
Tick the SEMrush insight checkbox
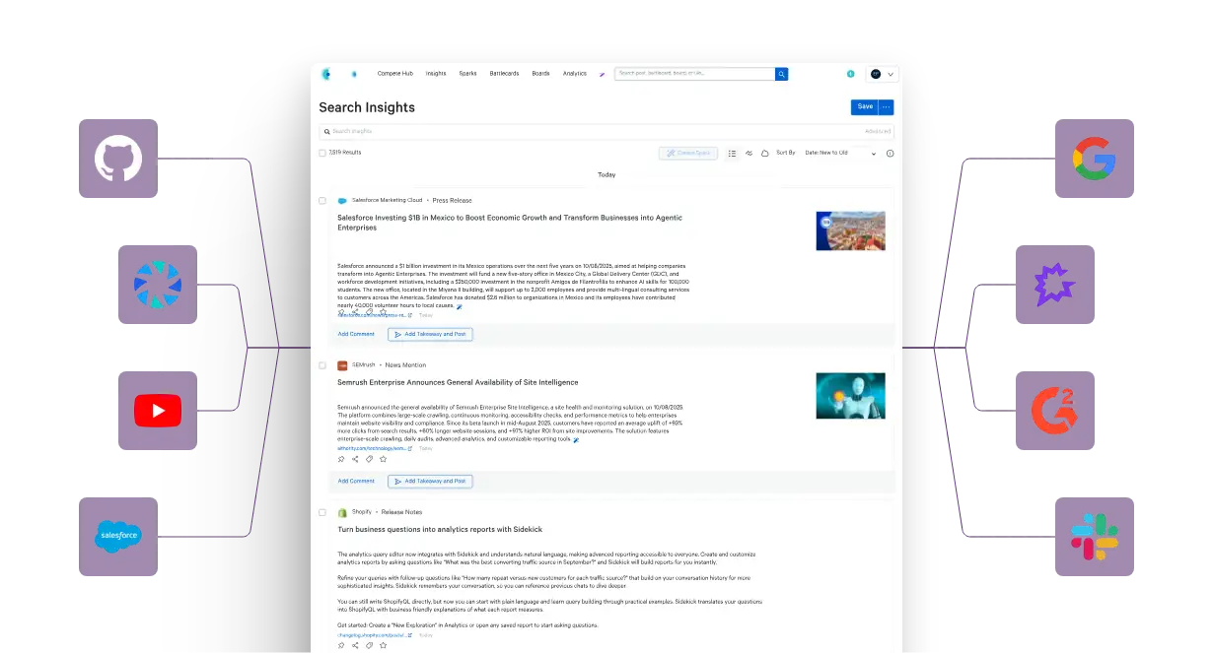322,364
